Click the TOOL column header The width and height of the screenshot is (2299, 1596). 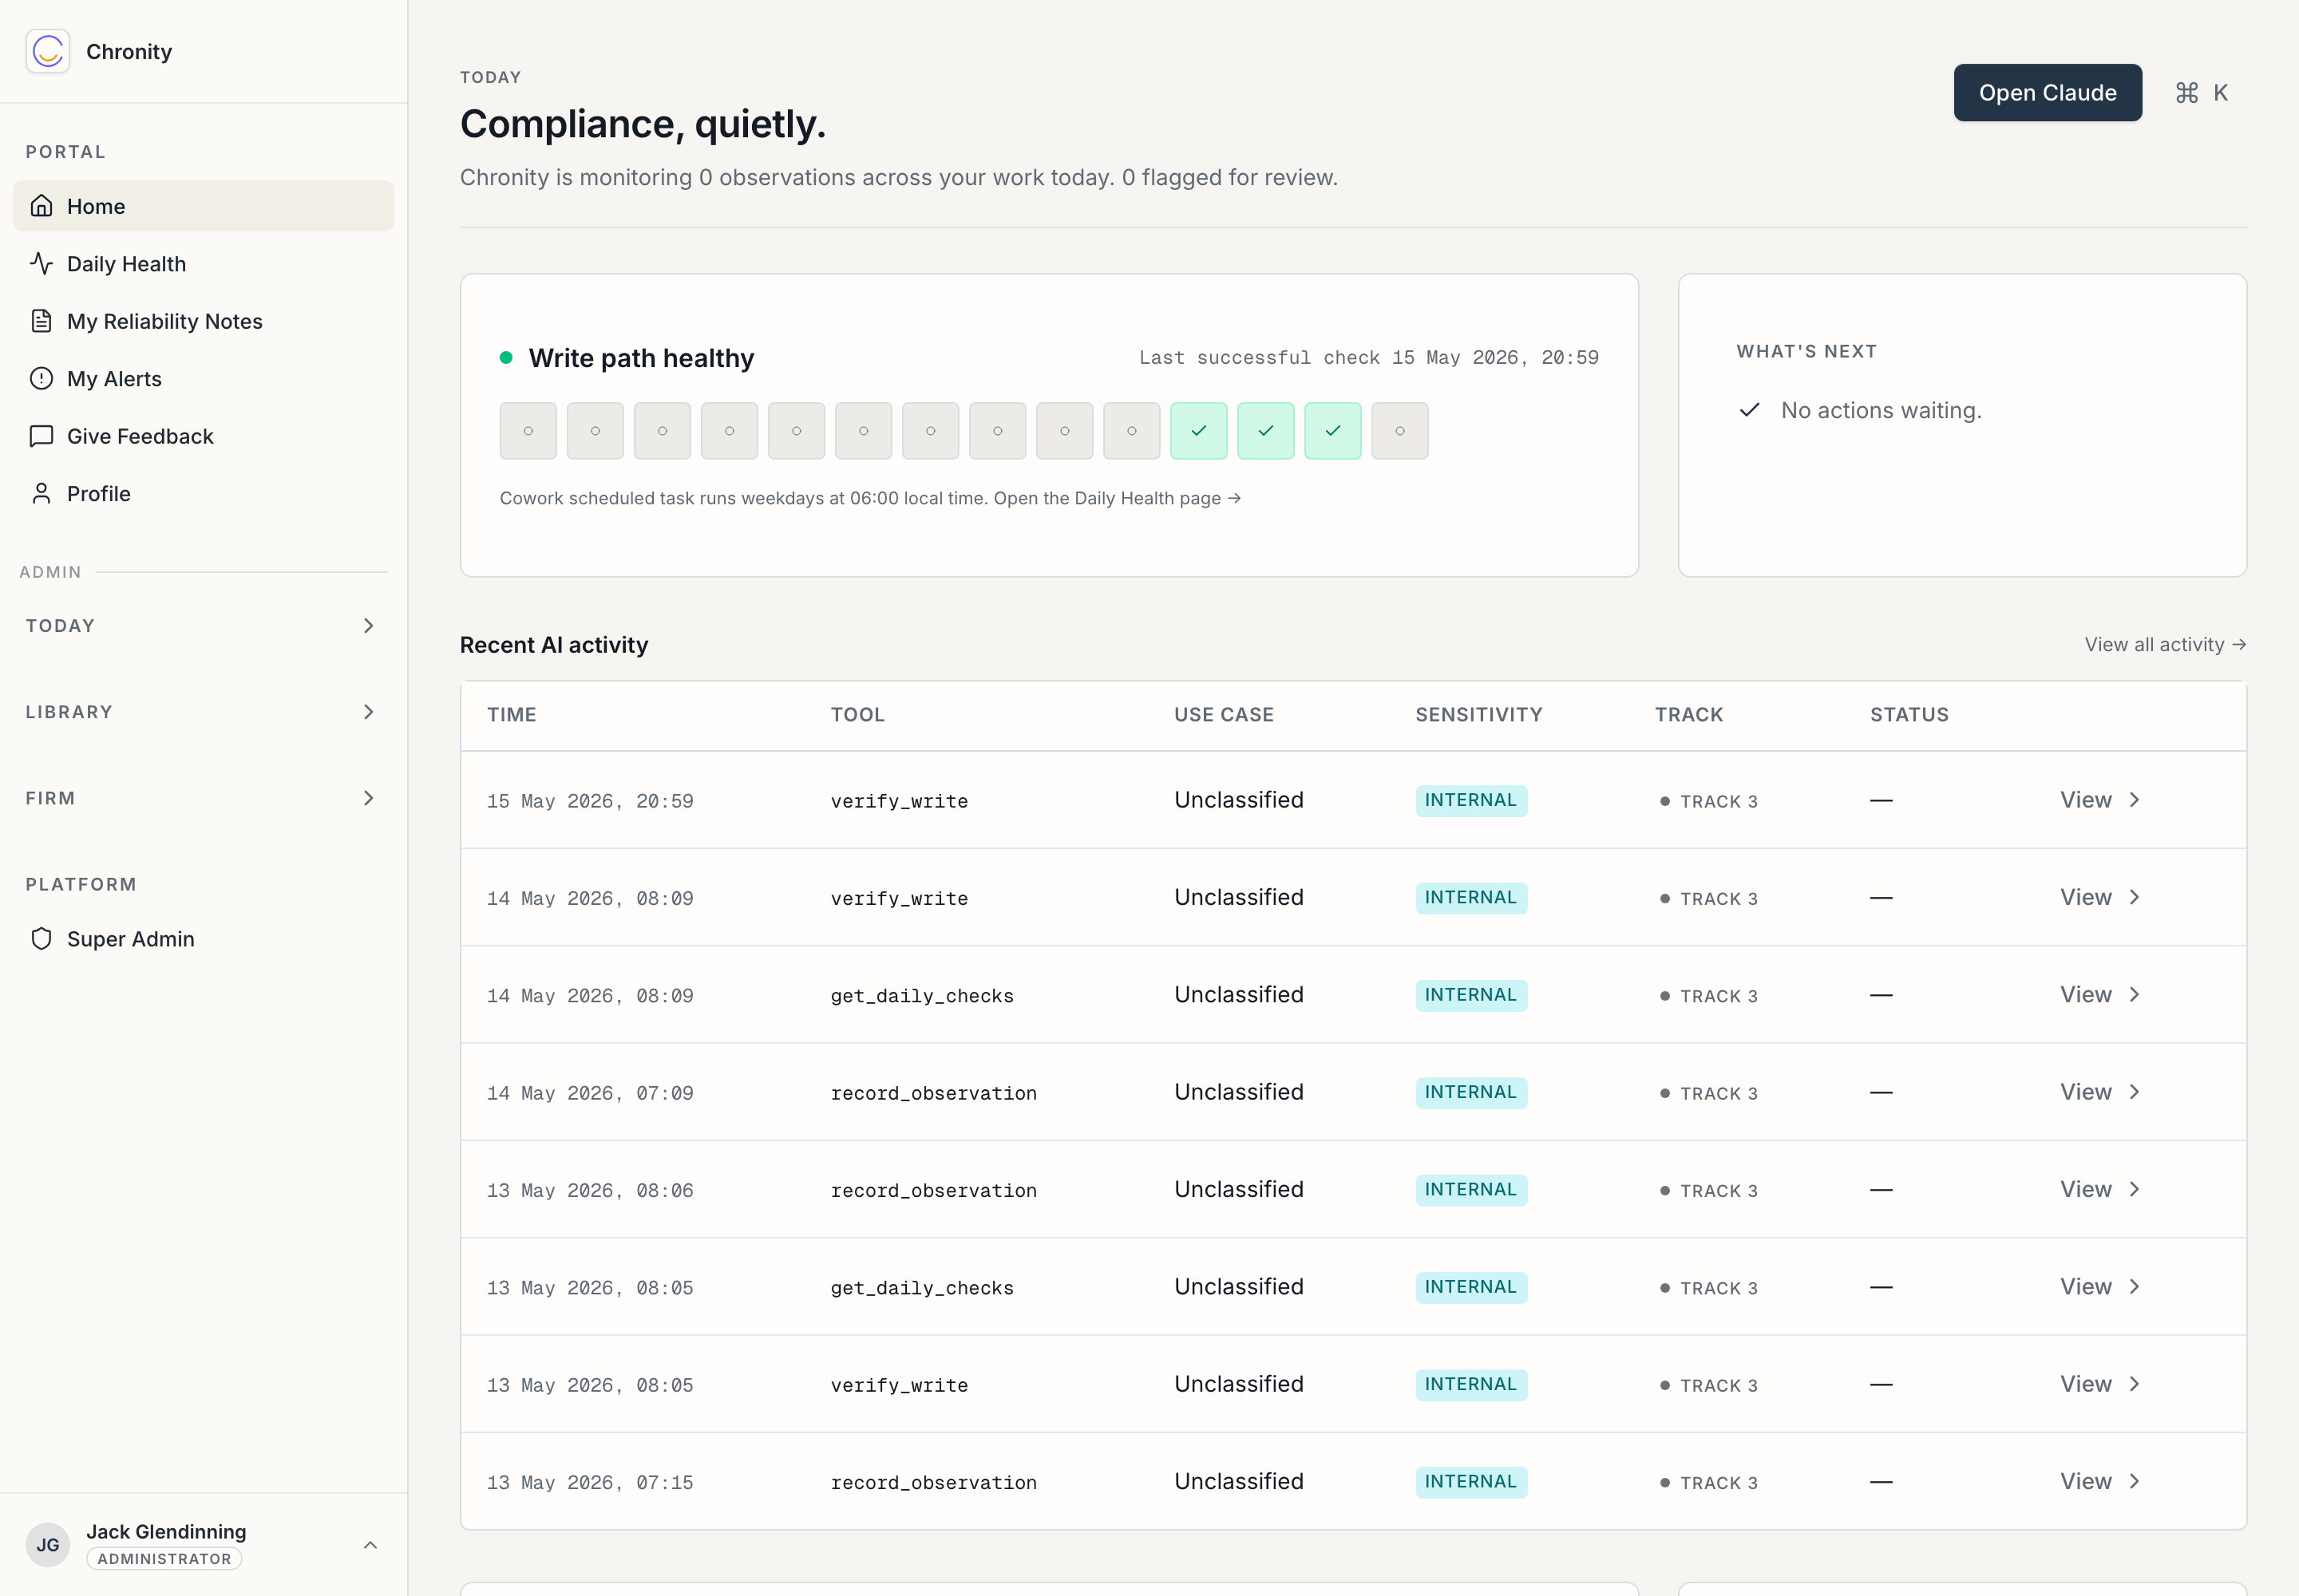point(857,715)
